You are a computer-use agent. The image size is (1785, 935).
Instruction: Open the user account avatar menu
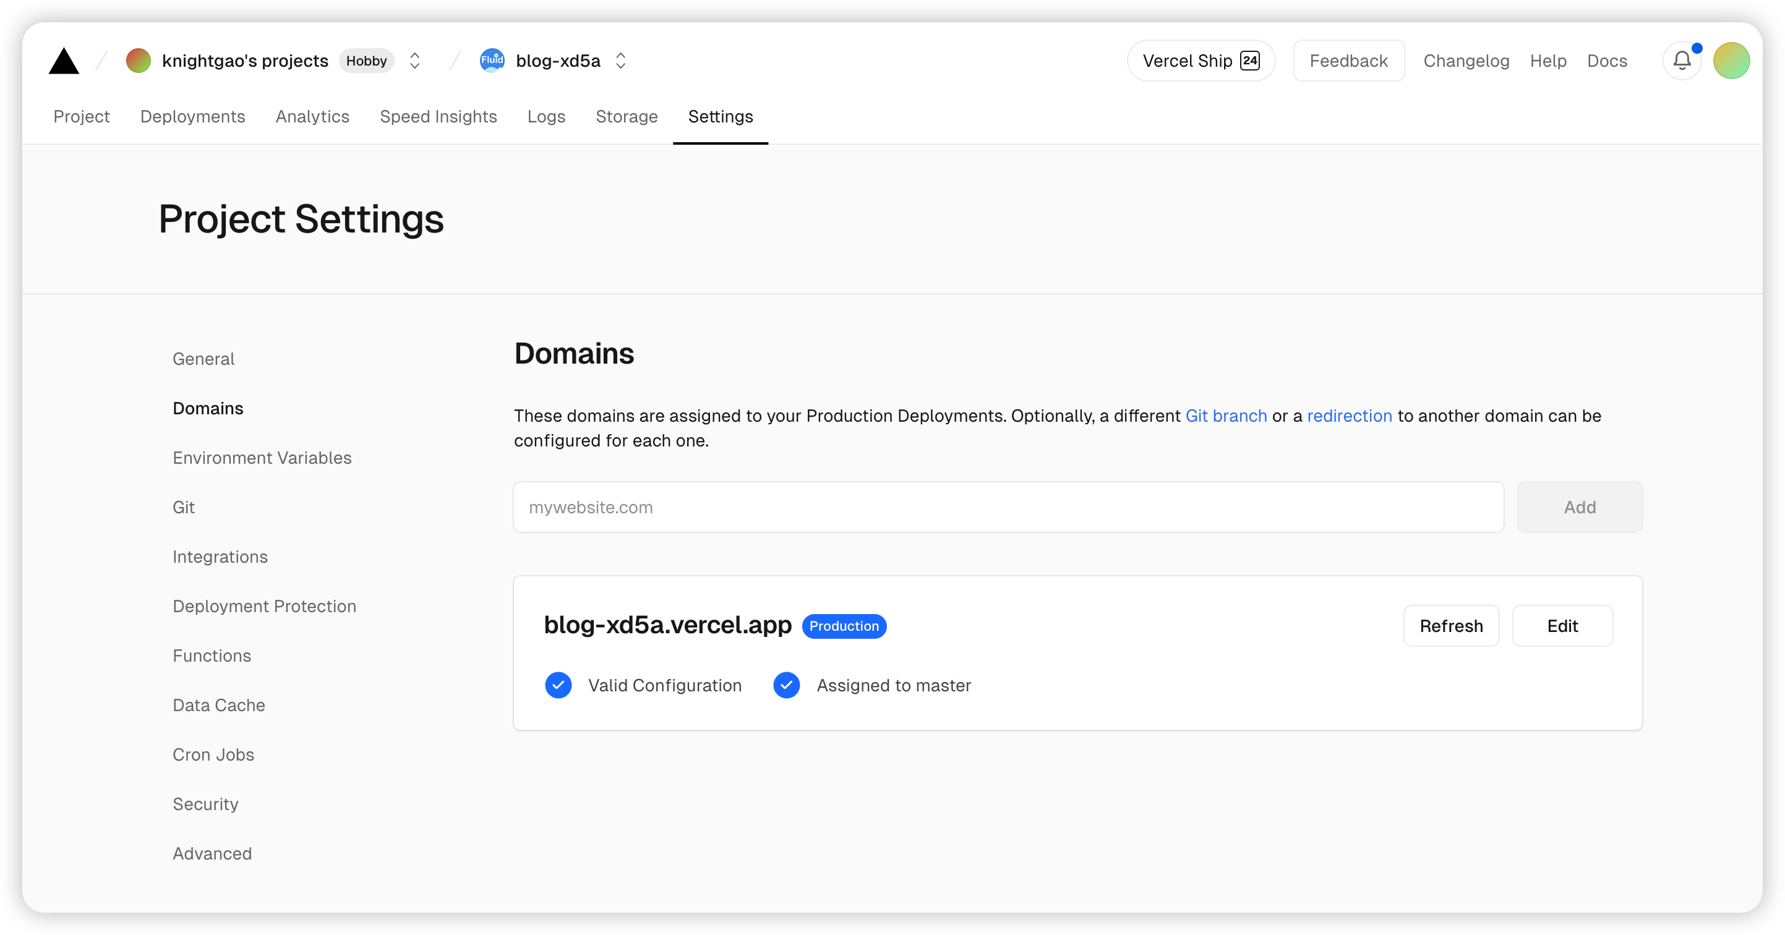1731,61
